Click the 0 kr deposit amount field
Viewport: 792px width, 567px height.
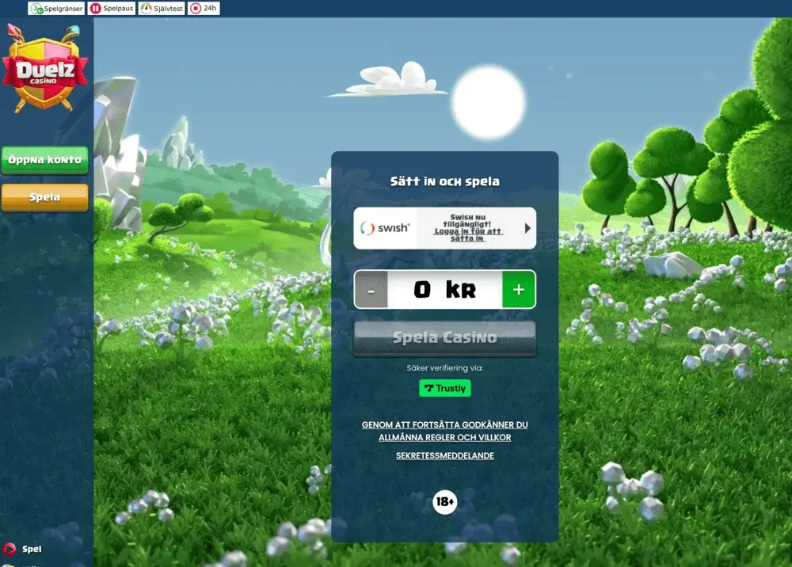[444, 290]
